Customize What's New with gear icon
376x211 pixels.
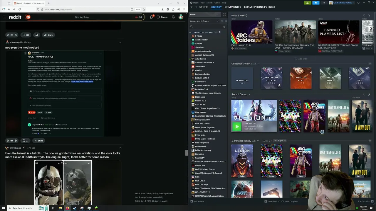[x=246, y=16]
